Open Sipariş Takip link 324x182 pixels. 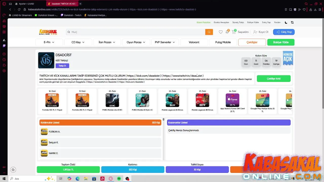[x=238, y=22]
